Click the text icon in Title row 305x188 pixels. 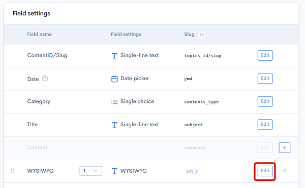point(114,125)
